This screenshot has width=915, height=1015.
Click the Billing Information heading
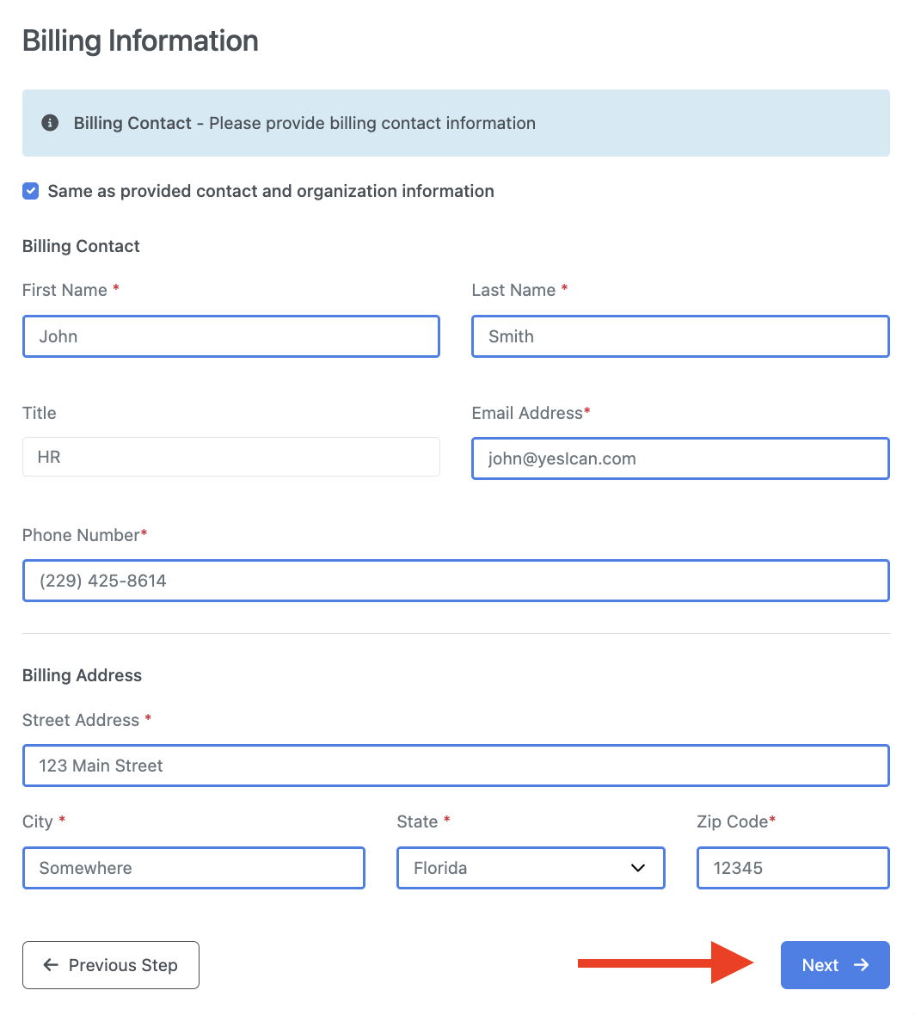[140, 40]
